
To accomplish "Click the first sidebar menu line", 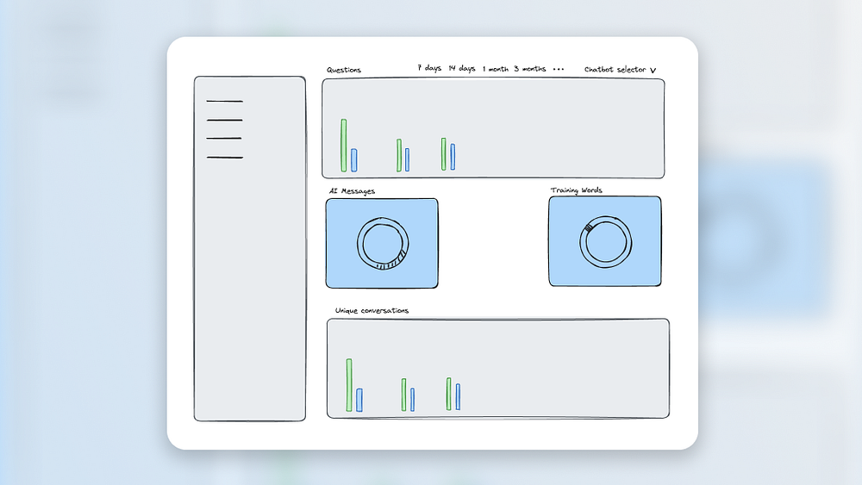I will 224,101.
